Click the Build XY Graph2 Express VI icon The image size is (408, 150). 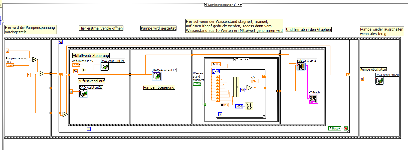(301, 67)
